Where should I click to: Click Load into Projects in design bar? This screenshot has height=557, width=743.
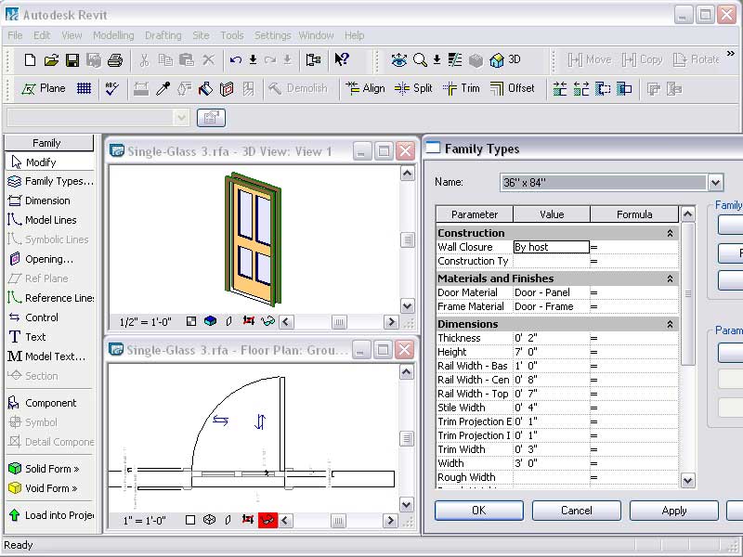click(x=50, y=515)
